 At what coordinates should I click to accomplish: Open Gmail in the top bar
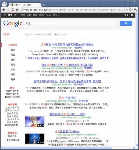(48, 15)
